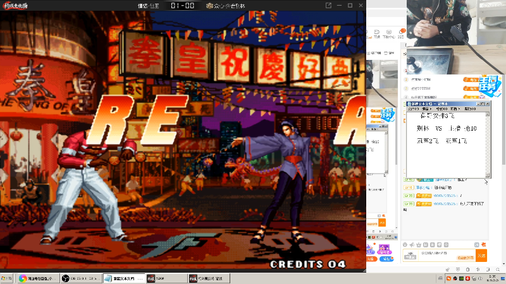Viewport: 506px width, 284px height.
Task: Click the sixth gray square chat toolbar icon
Action: point(439,245)
